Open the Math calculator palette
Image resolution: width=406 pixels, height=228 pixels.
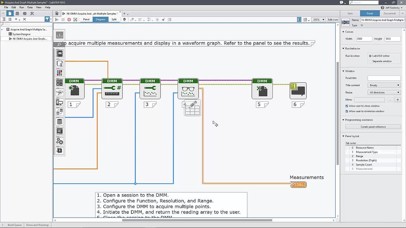(x=59, y=83)
